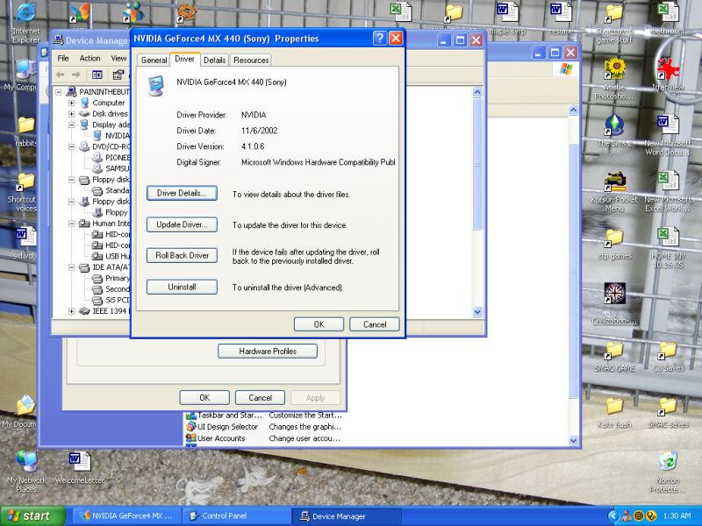Click the Device Manager toolbar Back arrow
This screenshot has width=702, height=526.
pyautogui.click(x=61, y=75)
